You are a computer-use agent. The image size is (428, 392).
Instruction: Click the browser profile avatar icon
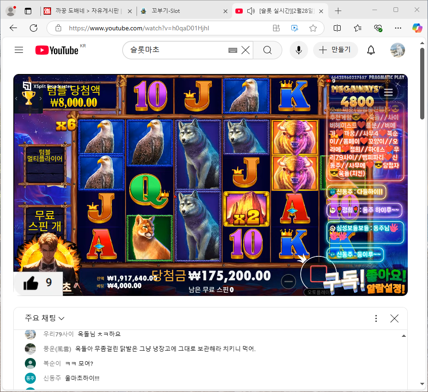[x=11, y=11]
